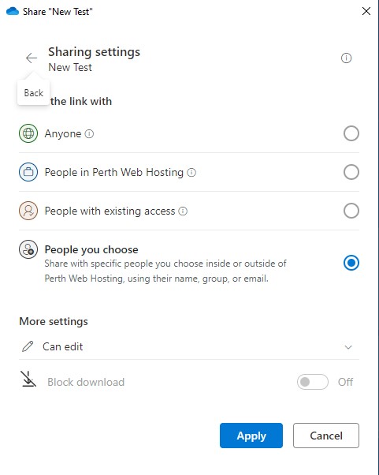Click the selected People you choose radio button
This screenshot has height=475, width=379.
(x=351, y=263)
